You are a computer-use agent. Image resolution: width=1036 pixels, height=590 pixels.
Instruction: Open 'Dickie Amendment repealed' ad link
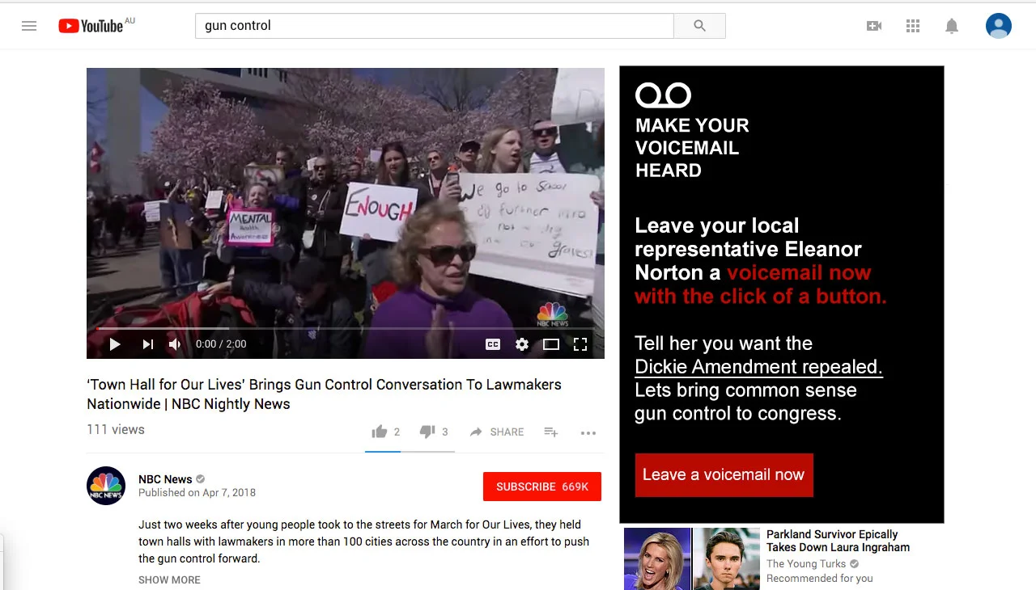pyautogui.click(x=758, y=367)
